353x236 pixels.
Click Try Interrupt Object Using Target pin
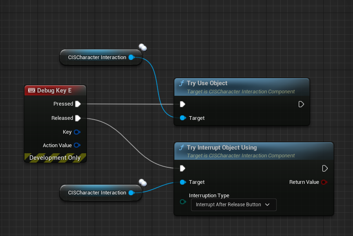pos(183,182)
